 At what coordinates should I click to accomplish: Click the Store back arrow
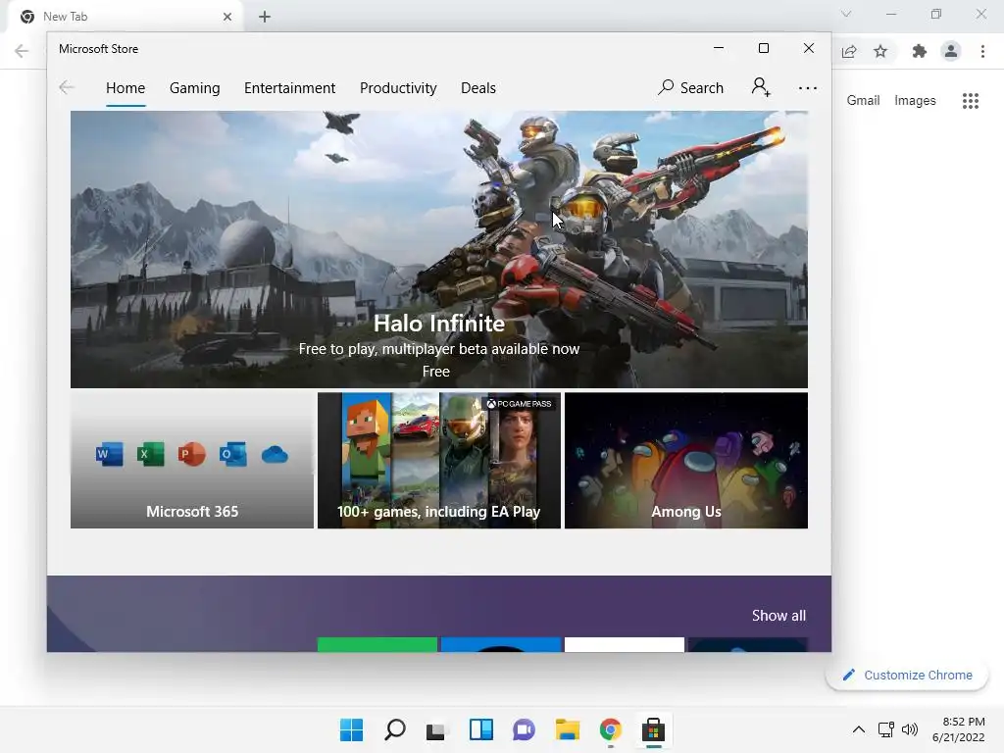click(x=66, y=87)
